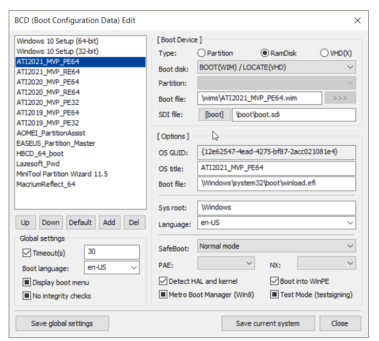Select EASEUS_Partition_Master entry
This screenshot has height=341, width=379.
coord(80,143)
